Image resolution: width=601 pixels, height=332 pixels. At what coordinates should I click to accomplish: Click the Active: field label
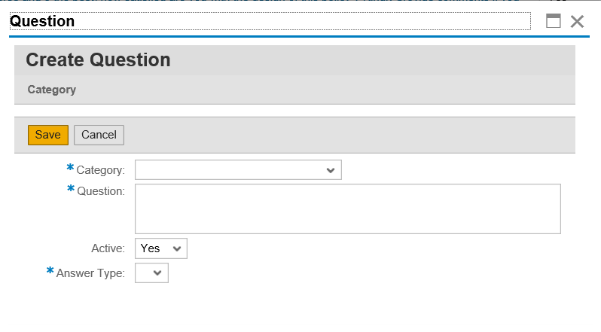108,248
